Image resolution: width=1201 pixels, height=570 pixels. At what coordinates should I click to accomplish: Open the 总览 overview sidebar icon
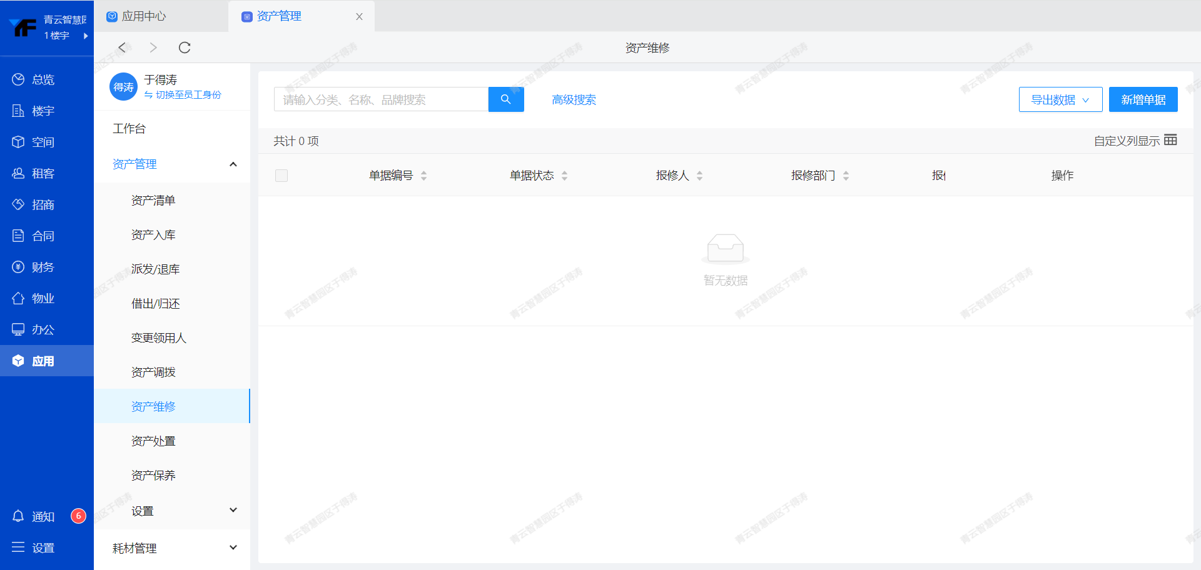coord(18,79)
